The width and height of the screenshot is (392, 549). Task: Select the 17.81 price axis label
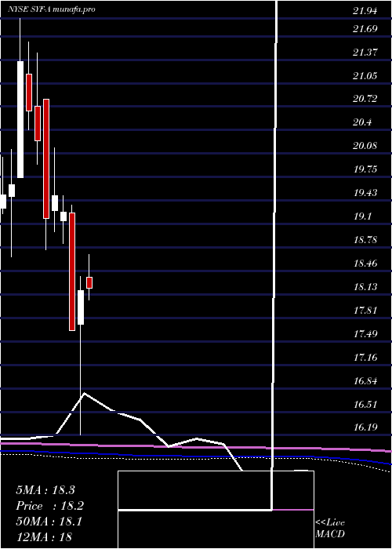click(x=365, y=311)
